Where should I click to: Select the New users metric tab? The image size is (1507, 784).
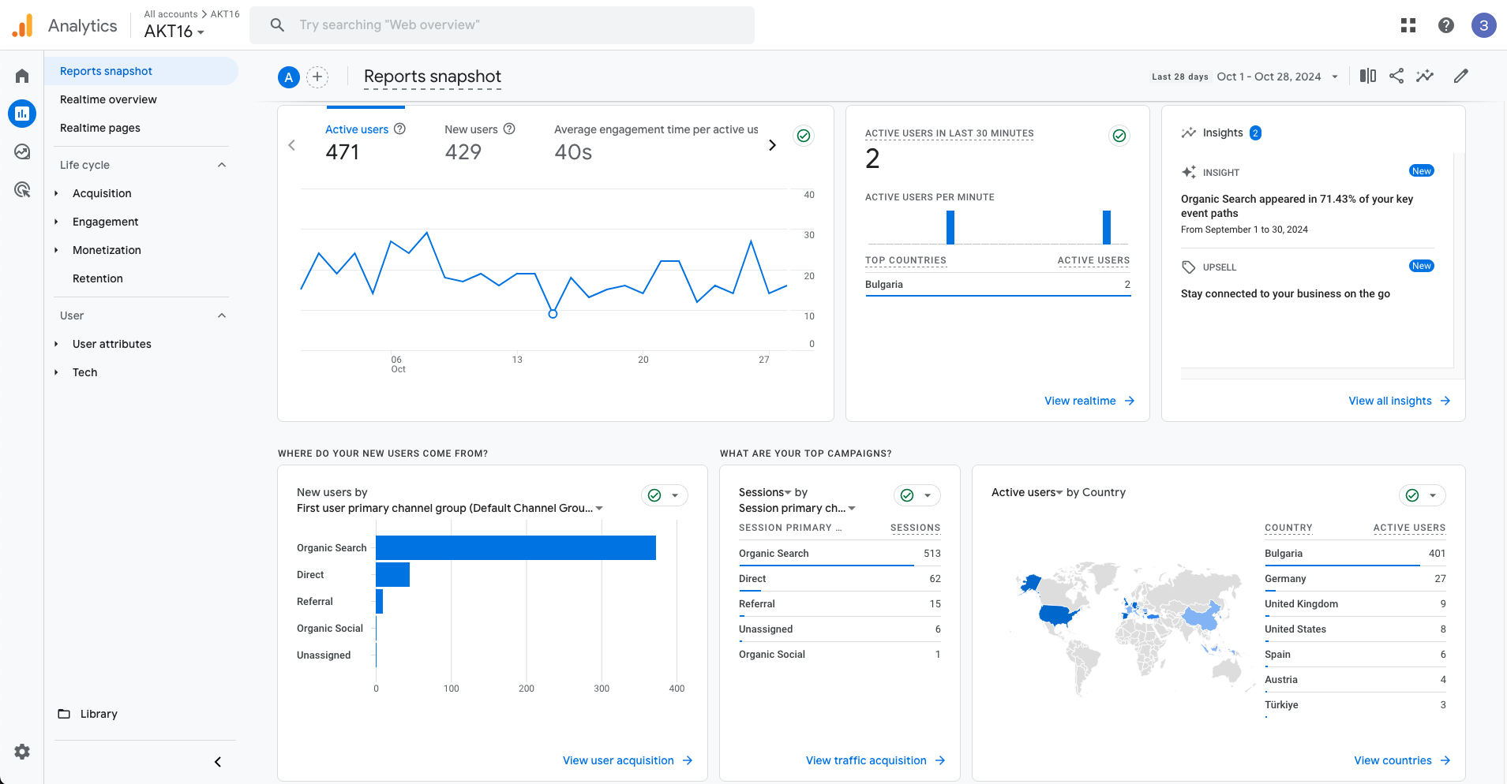tap(480, 142)
